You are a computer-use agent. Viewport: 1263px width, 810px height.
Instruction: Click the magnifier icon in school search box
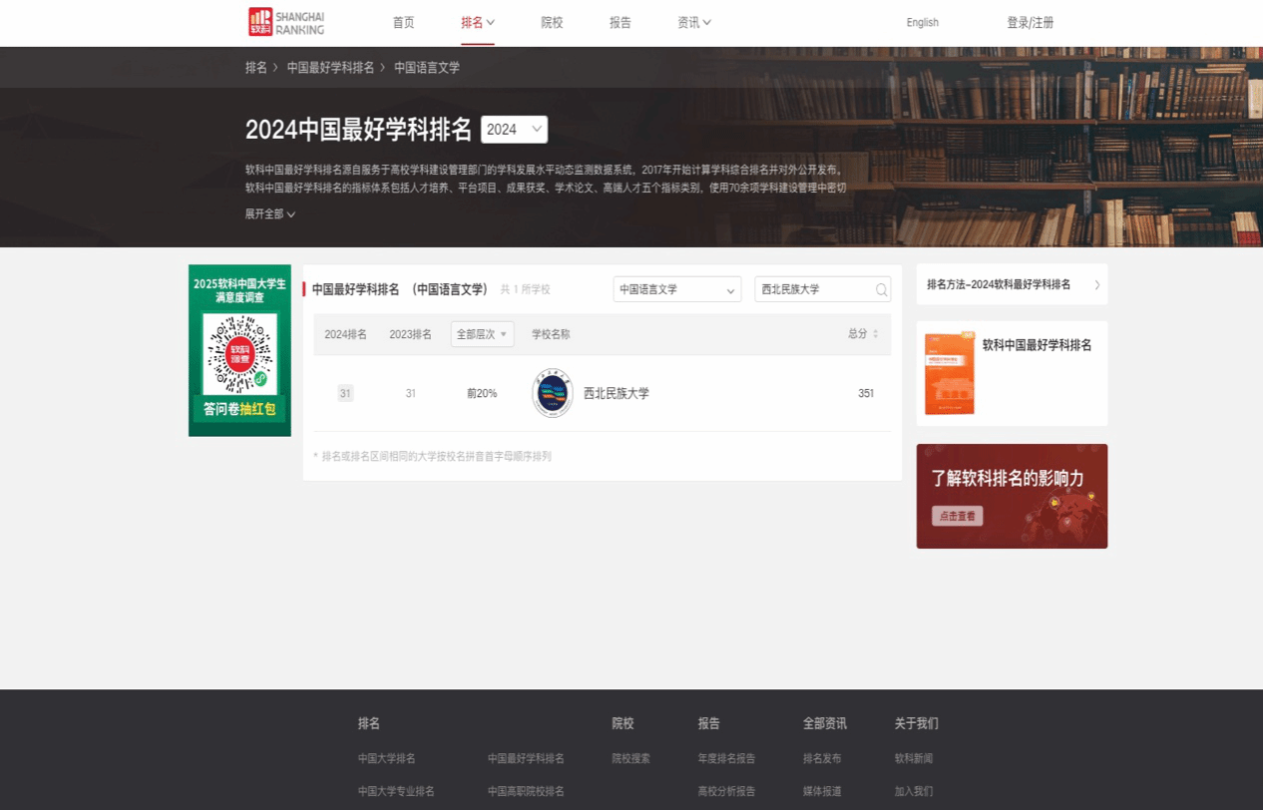click(x=880, y=289)
